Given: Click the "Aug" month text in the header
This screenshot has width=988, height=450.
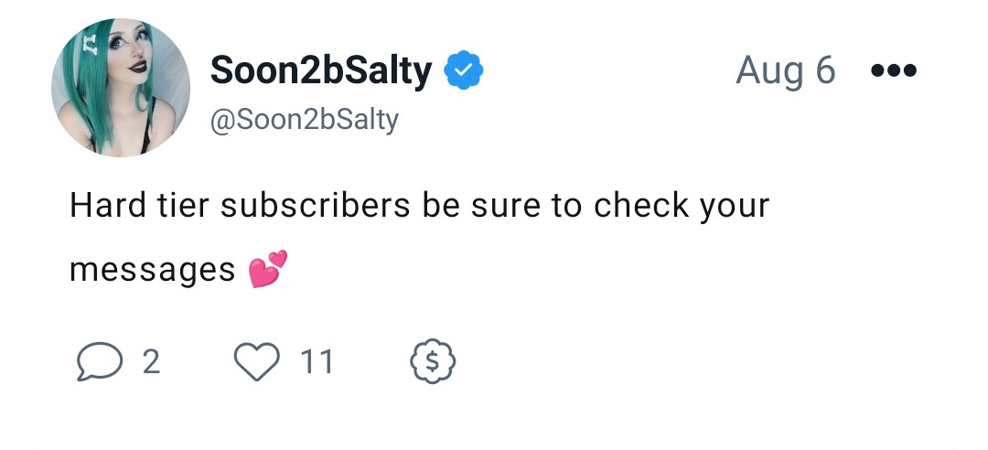Looking at the screenshot, I should (x=768, y=71).
